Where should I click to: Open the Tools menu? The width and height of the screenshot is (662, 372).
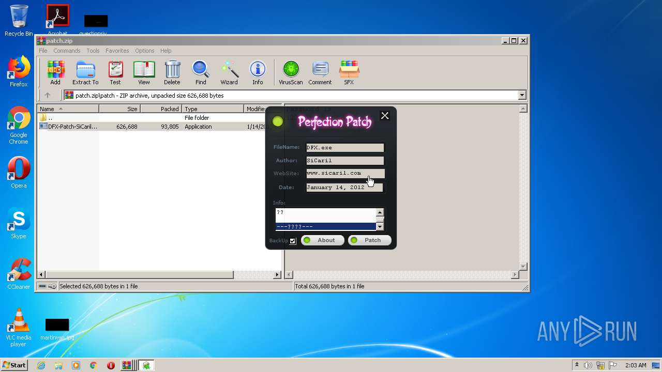pos(93,51)
